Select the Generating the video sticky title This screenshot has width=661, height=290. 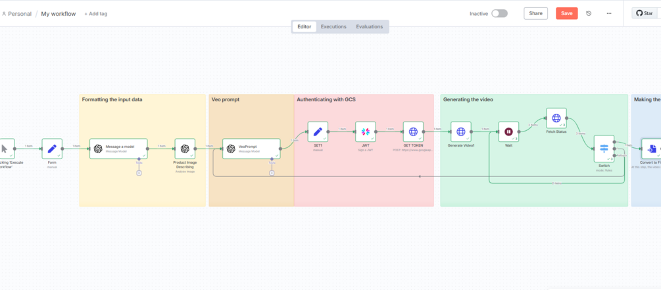tap(468, 100)
